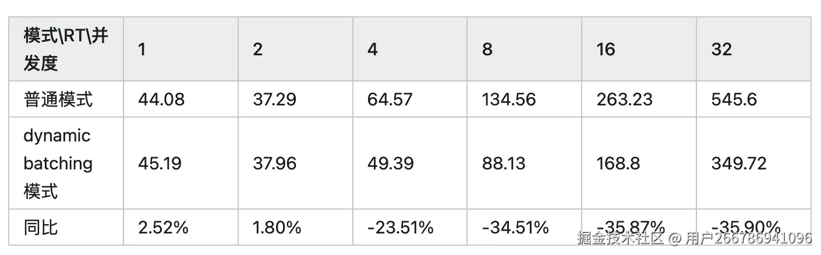Click the 349.72 cell
This screenshot has height=255, width=821.
coord(738,164)
